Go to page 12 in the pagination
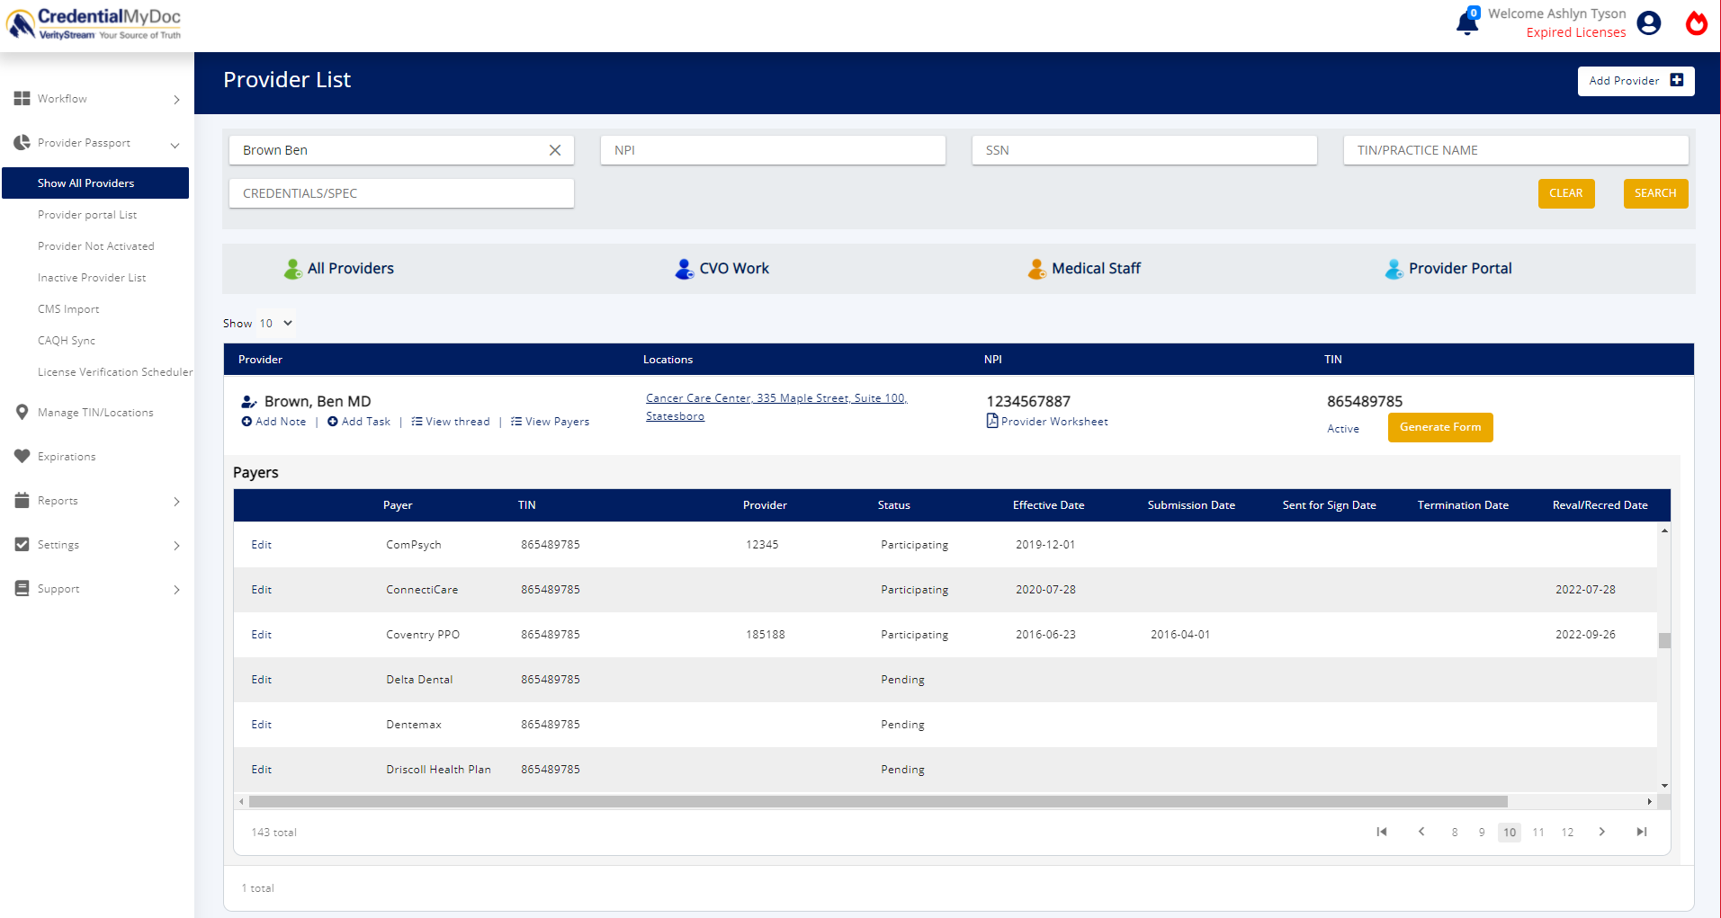 point(1567,832)
